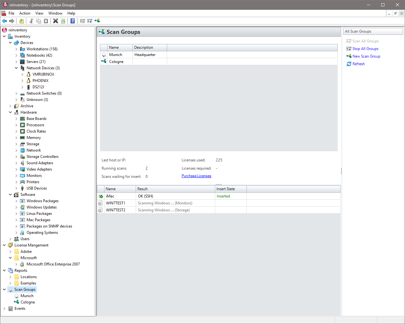The height and width of the screenshot is (324, 405).
Task: Expand the Workstations (158) node
Action: point(16,49)
